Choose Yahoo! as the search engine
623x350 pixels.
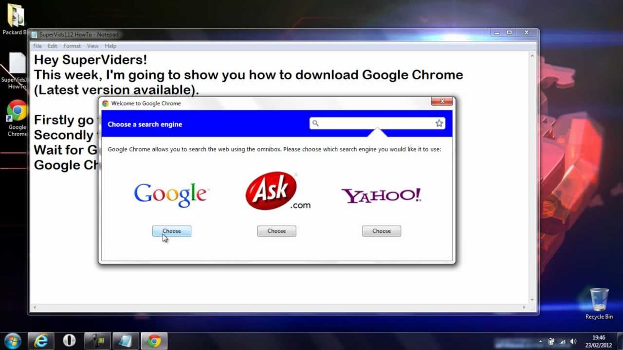382,231
